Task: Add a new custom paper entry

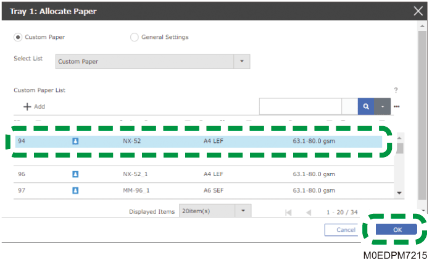Action: (x=34, y=106)
